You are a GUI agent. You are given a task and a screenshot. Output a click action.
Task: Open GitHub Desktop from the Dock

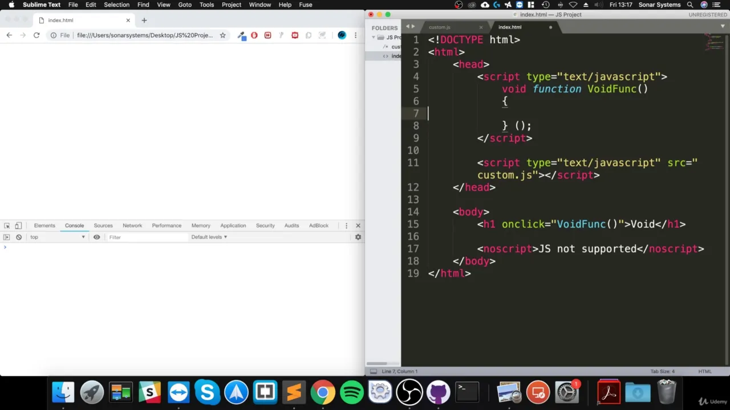(438, 392)
